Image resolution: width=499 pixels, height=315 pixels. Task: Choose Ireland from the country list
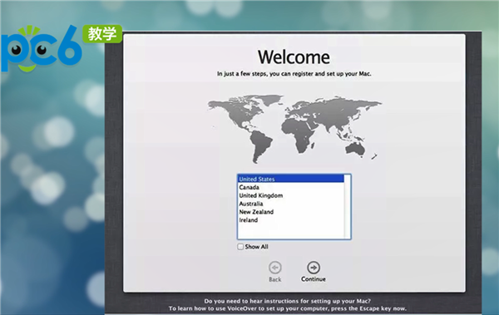tap(290, 220)
